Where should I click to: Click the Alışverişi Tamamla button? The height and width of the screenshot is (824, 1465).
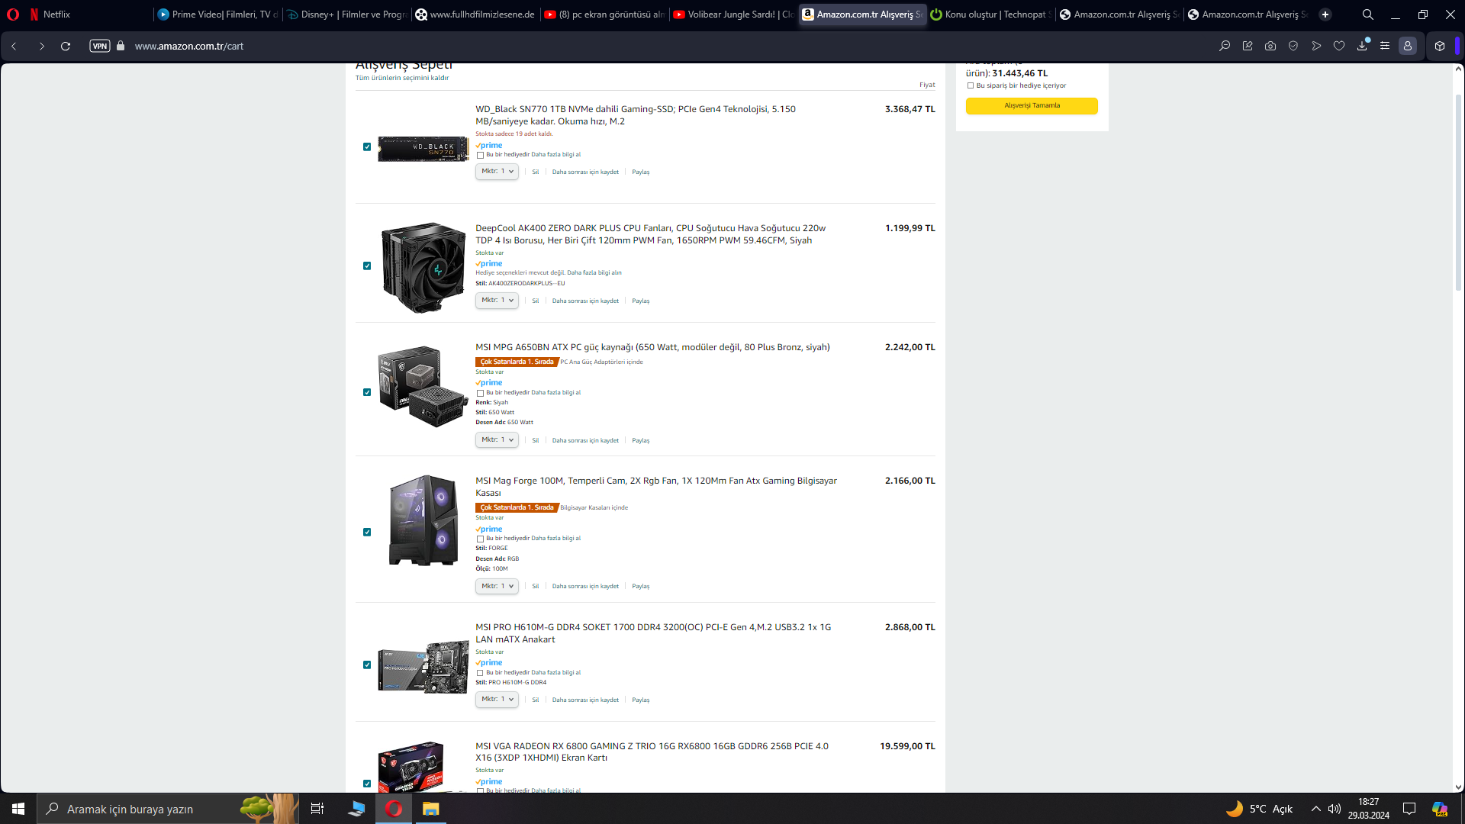pos(1032,105)
